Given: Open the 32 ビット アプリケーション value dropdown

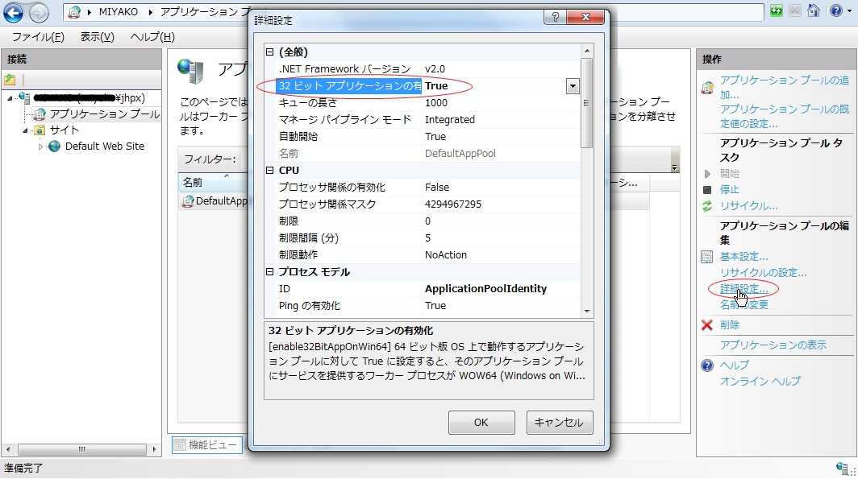Looking at the screenshot, I should tap(573, 85).
